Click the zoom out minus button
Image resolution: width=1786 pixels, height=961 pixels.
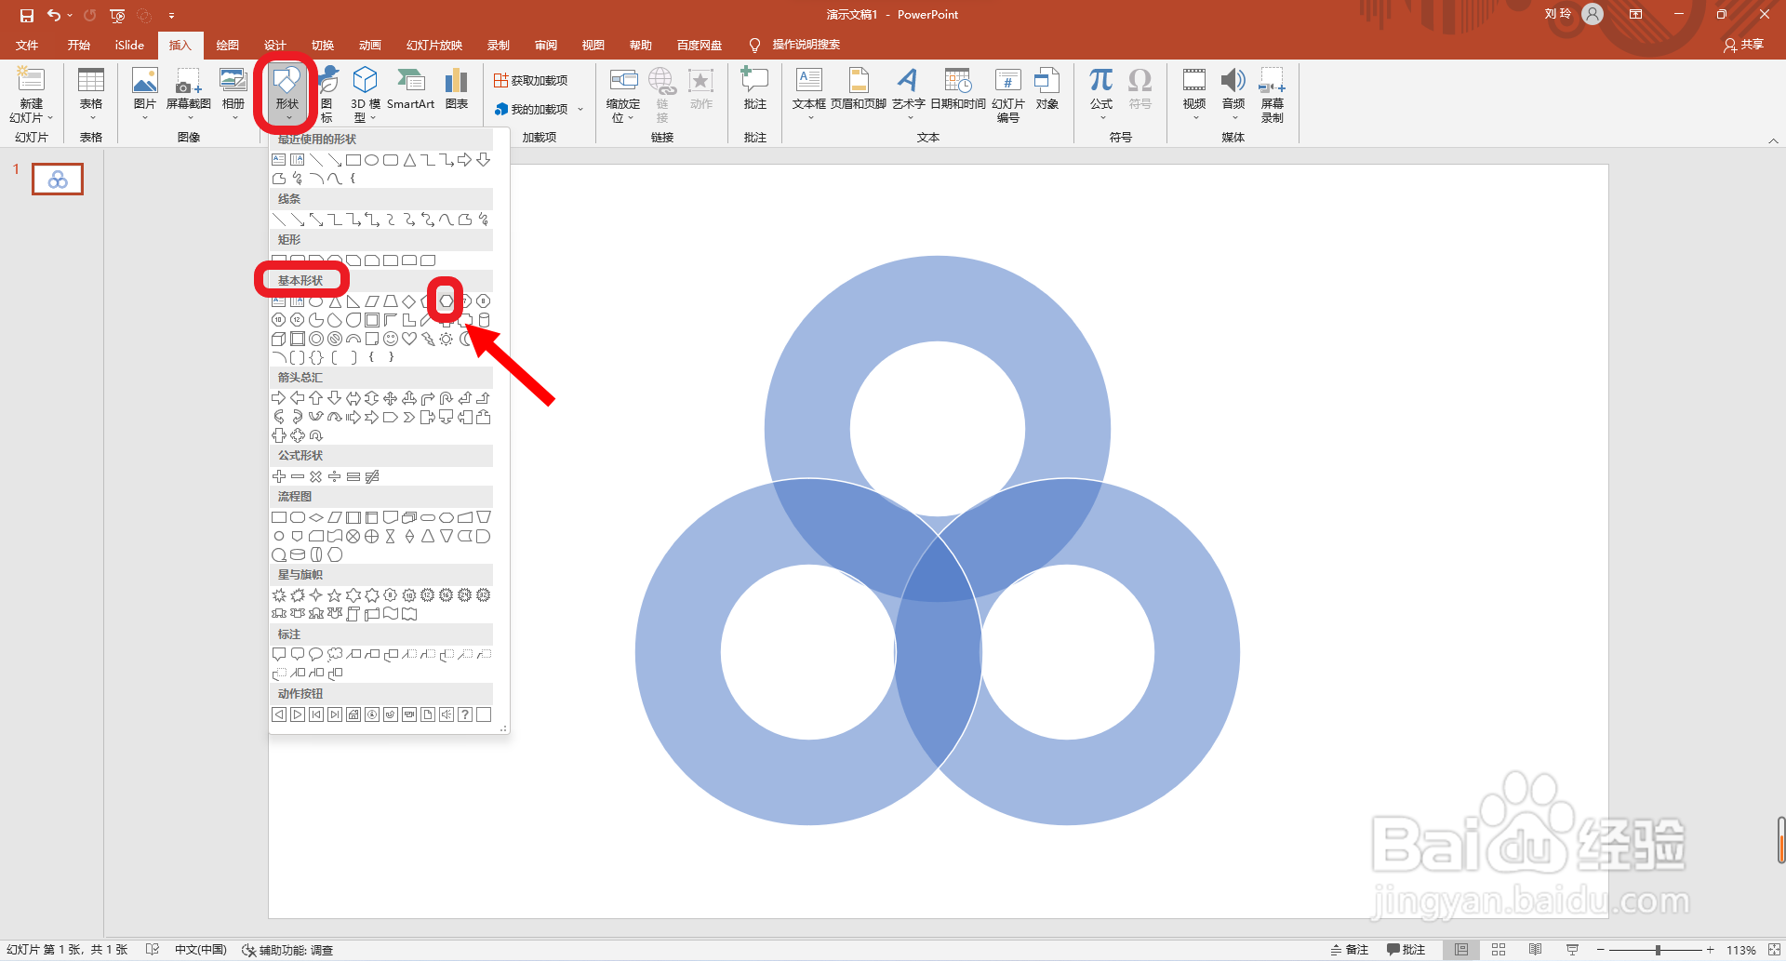pyautogui.click(x=1601, y=950)
